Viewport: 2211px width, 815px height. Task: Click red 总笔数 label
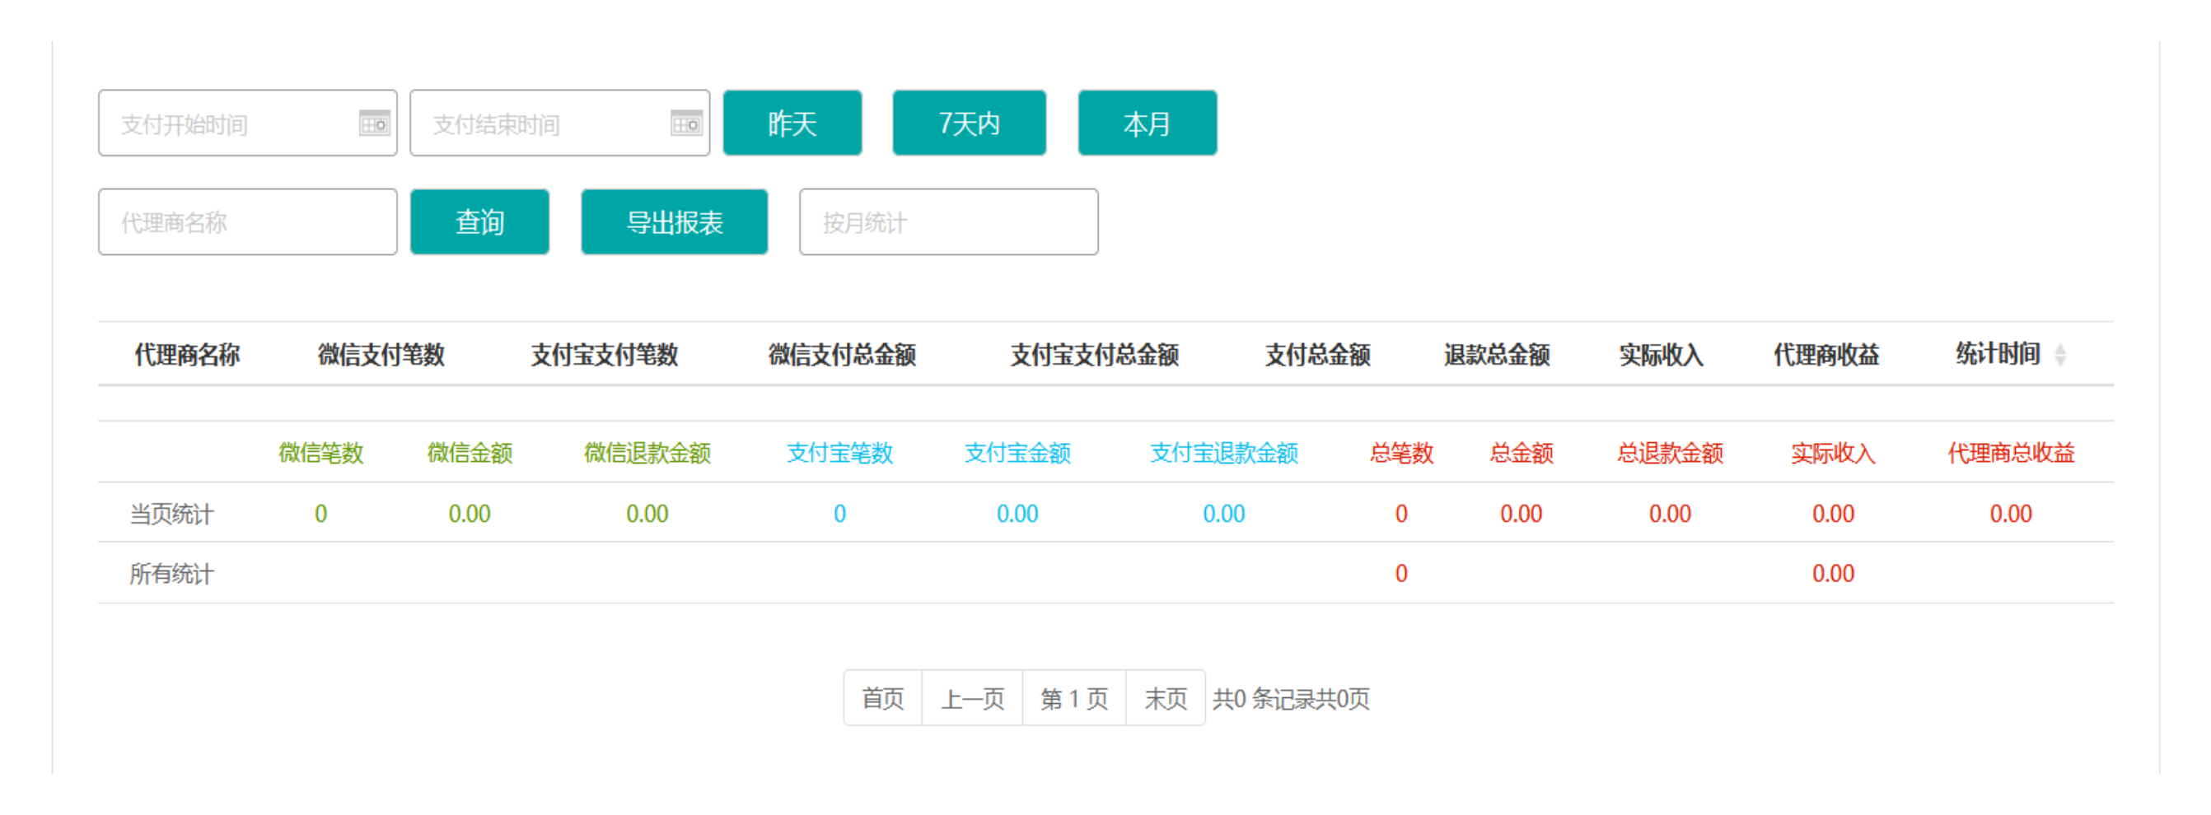click(1400, 452)
